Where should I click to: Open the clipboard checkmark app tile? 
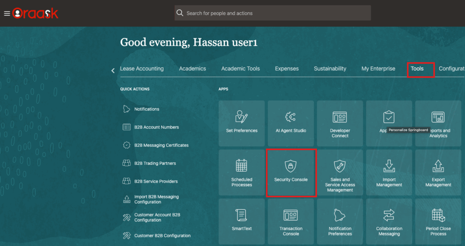[389, 123]
